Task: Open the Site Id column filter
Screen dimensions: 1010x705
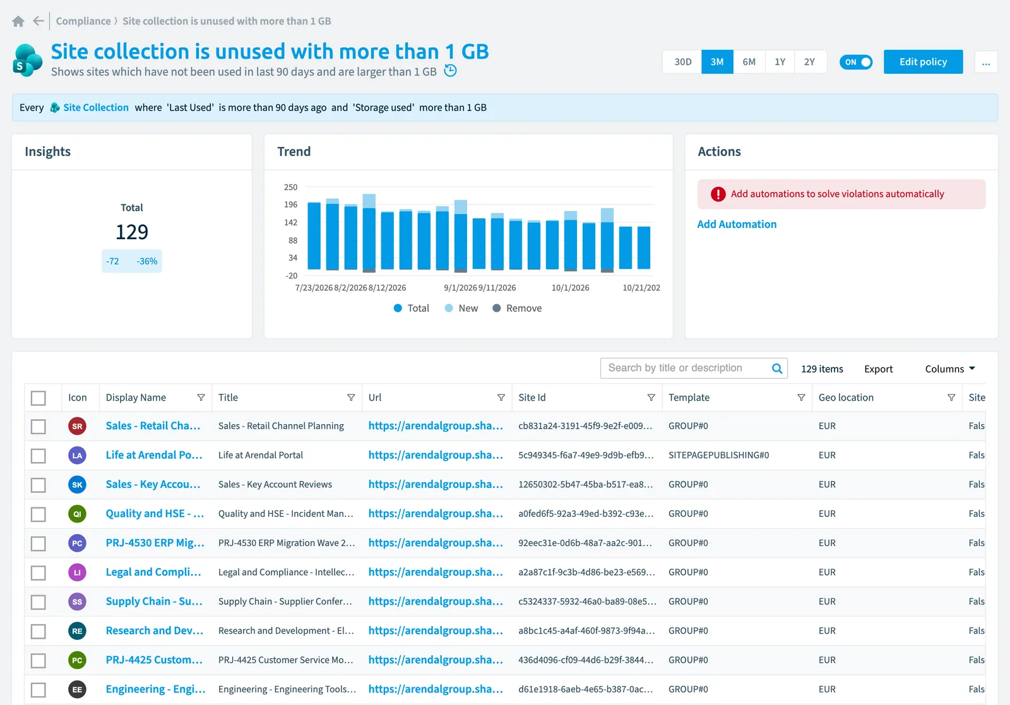Action: 651,398
